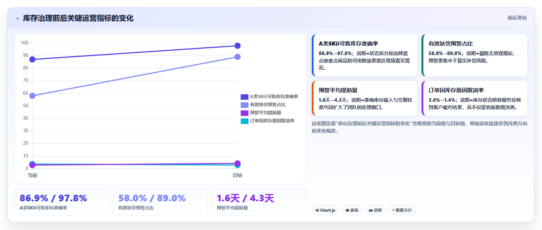
Task: Toggle 有效缺货预警占比 legend color box
Action: (244, 105)
